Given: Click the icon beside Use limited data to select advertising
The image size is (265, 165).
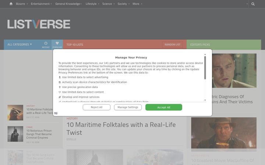Looking at the screenshot, I should pos(60,77).
